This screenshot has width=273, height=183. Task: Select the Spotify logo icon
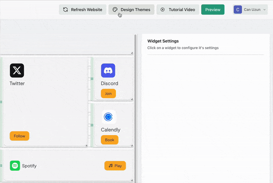(x=15, y=166)
